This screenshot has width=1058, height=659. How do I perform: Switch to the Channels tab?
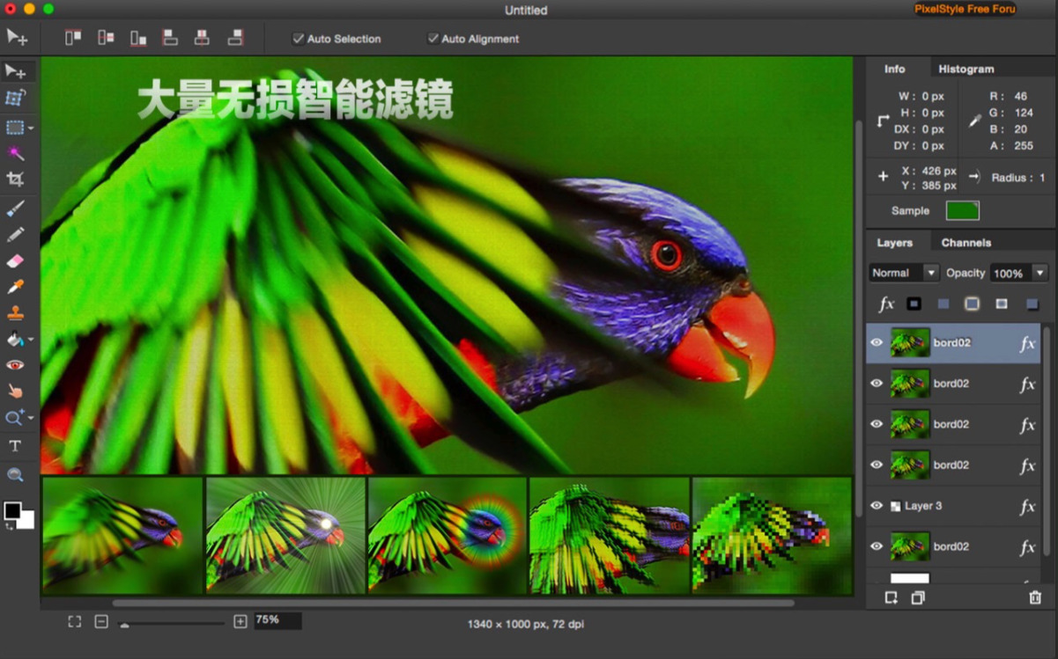(x=966, y=242)
